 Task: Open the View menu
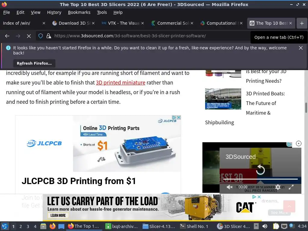click(35, 12)
